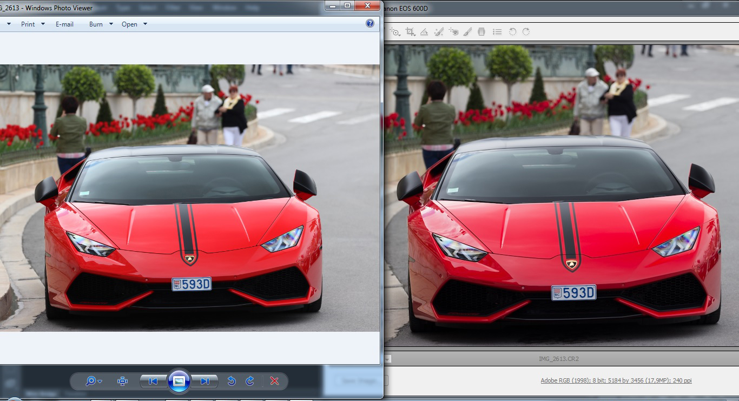This screenshot has width=739, height=401.
Task: Select the Graduated Filter in Camera Raw
Action: [481, 32]
